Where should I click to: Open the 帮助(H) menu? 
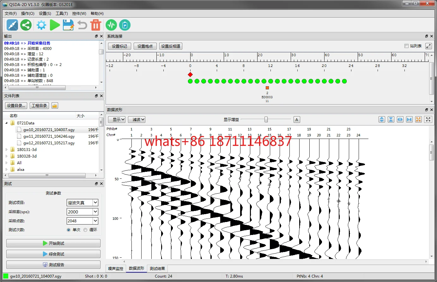[97, 14]
